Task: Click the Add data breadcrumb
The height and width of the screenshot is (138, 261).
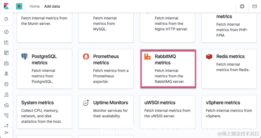Action: (52, 6)
